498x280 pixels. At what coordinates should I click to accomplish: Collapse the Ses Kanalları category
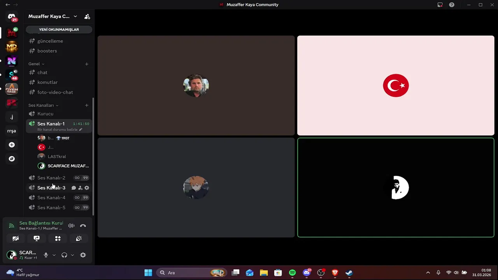pyautogui.click(x=43, y=105)
